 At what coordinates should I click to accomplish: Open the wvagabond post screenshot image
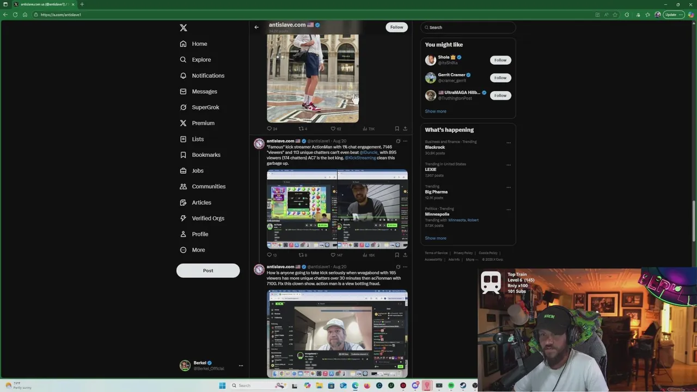click(337, 334)
